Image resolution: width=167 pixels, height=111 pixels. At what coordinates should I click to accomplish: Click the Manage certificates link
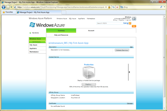pyautogui.click(x=130, y=103)
